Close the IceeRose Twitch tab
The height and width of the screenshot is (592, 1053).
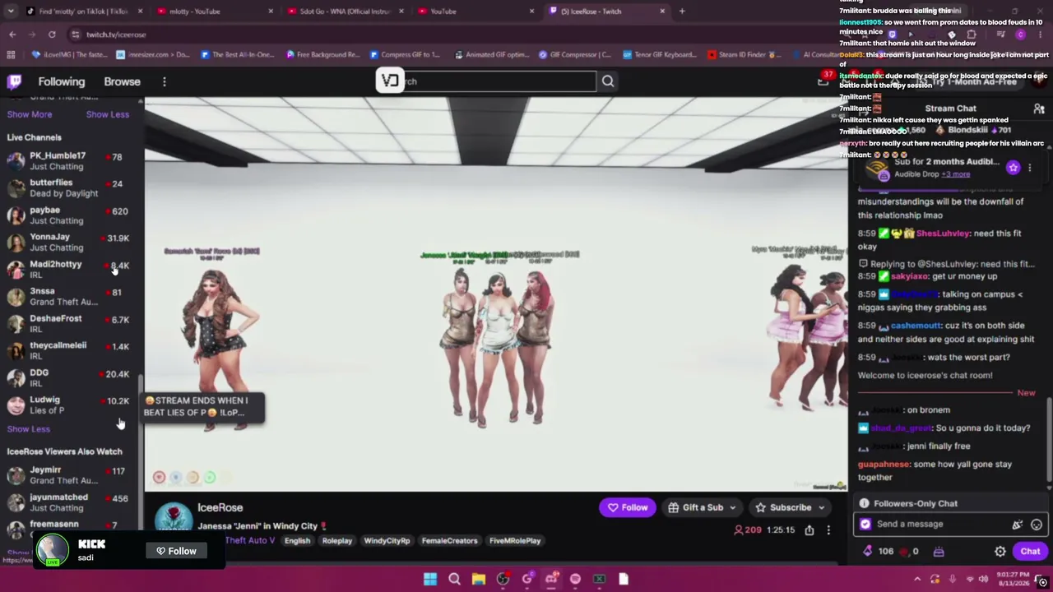click(662, 12)
